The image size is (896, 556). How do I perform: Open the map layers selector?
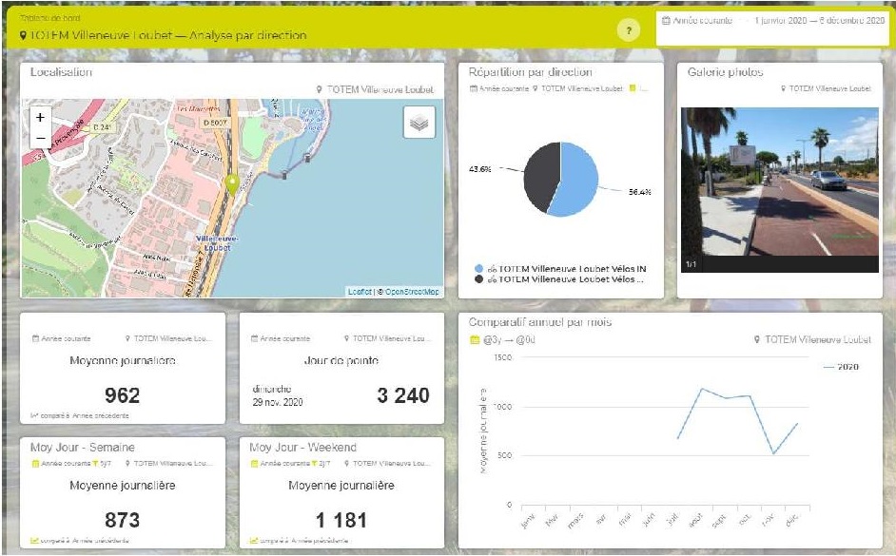point(419,123)
